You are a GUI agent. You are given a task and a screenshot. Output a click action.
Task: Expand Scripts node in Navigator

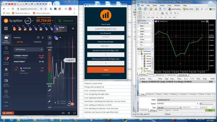coord(139,68)
